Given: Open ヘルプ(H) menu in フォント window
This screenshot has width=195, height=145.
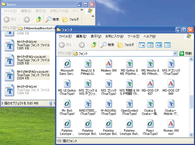Looking at the screenshot, I should [149, 37].
